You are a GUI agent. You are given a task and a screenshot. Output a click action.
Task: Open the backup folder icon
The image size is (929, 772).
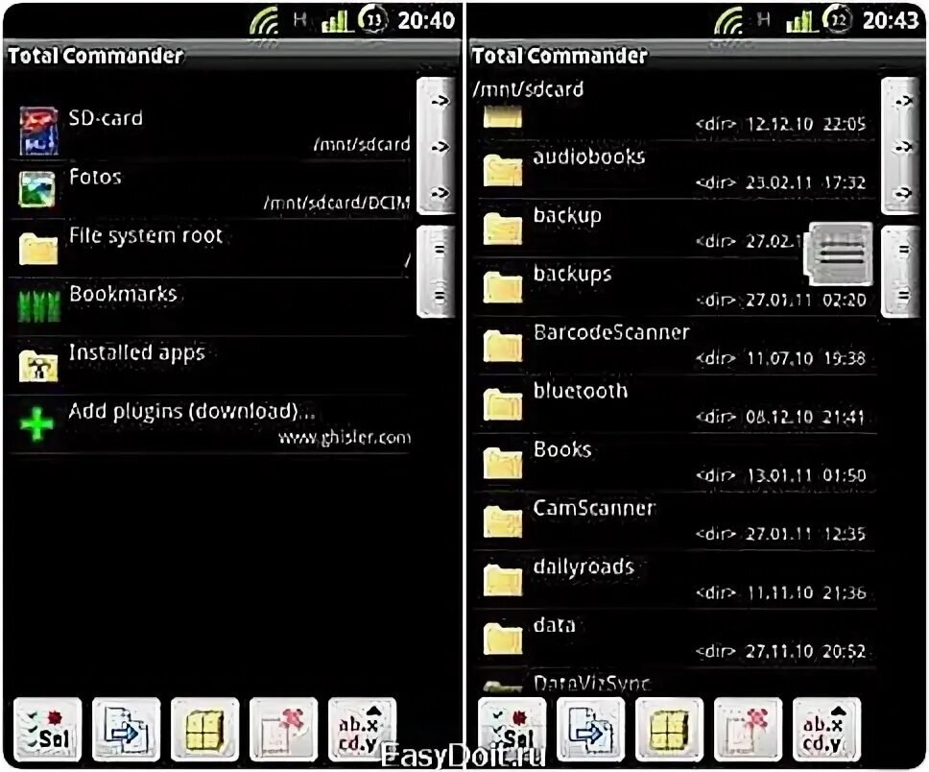pyautogui.click(x=503, y=229)
